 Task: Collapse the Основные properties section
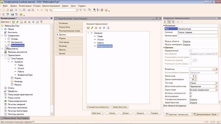164,26
